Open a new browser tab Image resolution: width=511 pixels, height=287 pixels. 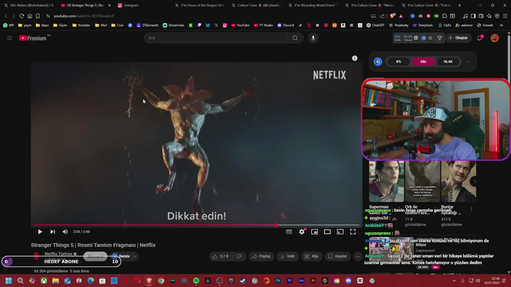460,5
